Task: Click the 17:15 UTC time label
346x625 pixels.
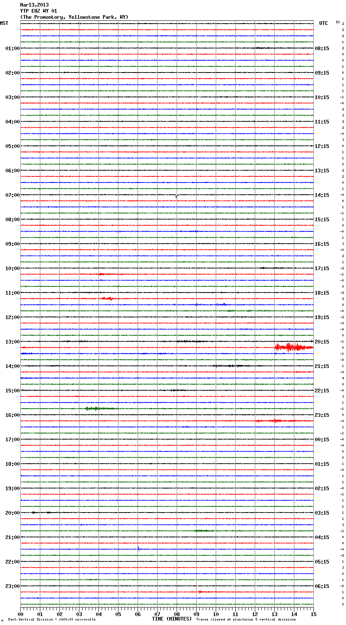Action: pos(322,268)
